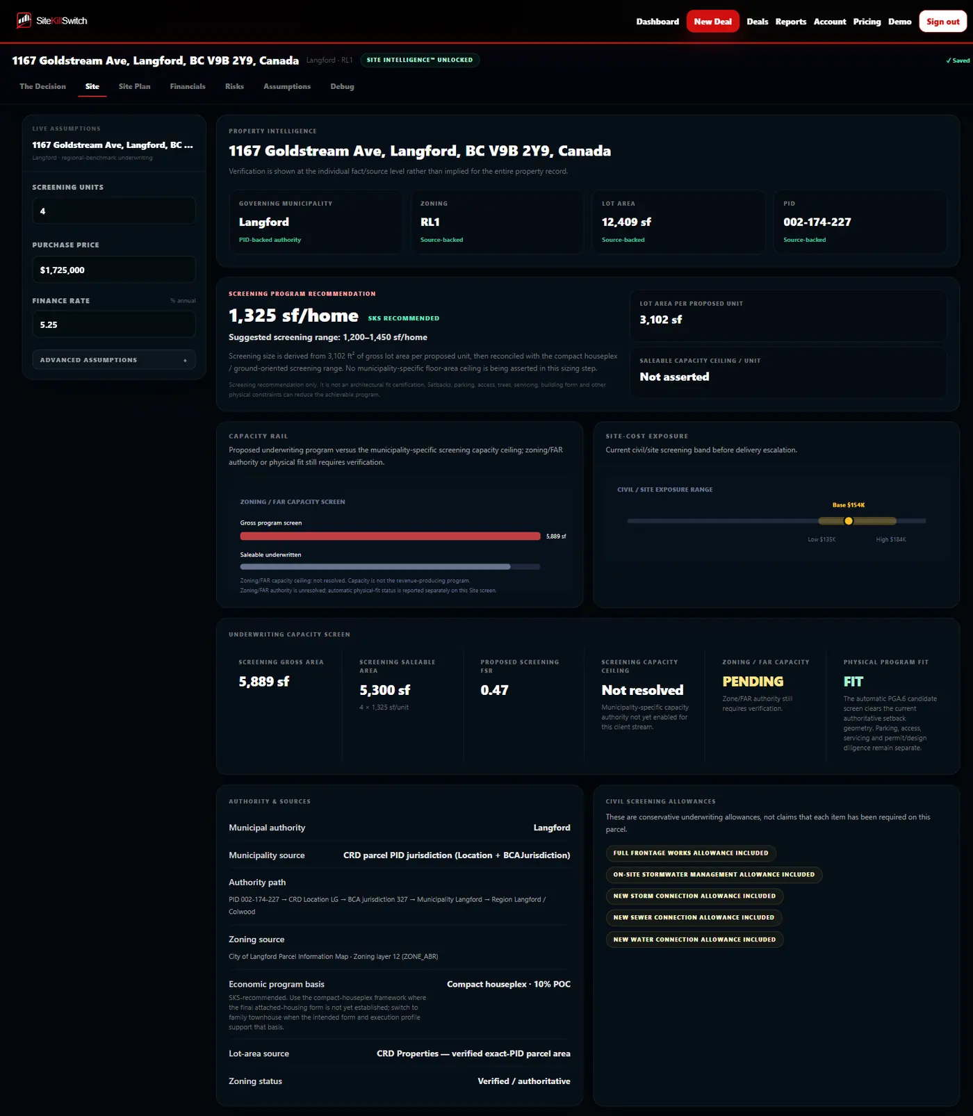This screenshot has width=973, height=1116.
Task: Start a New Deal
Action: (x=712, y=22)
